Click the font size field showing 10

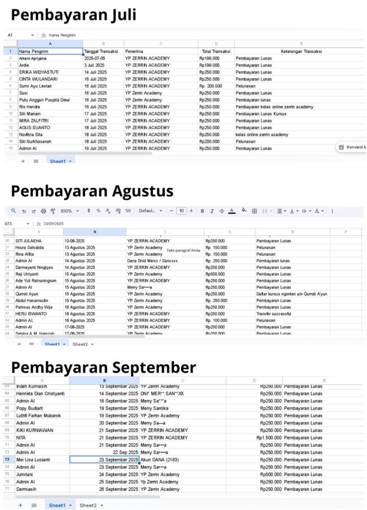182,211
